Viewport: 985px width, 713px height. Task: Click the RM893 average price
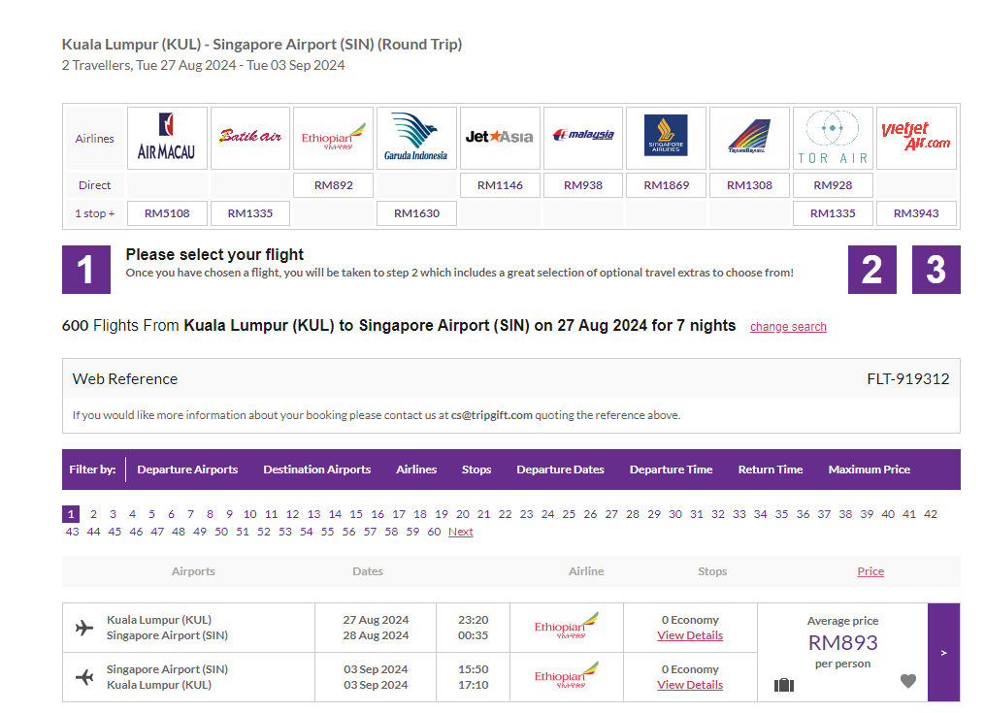click(x=842, y=642)
